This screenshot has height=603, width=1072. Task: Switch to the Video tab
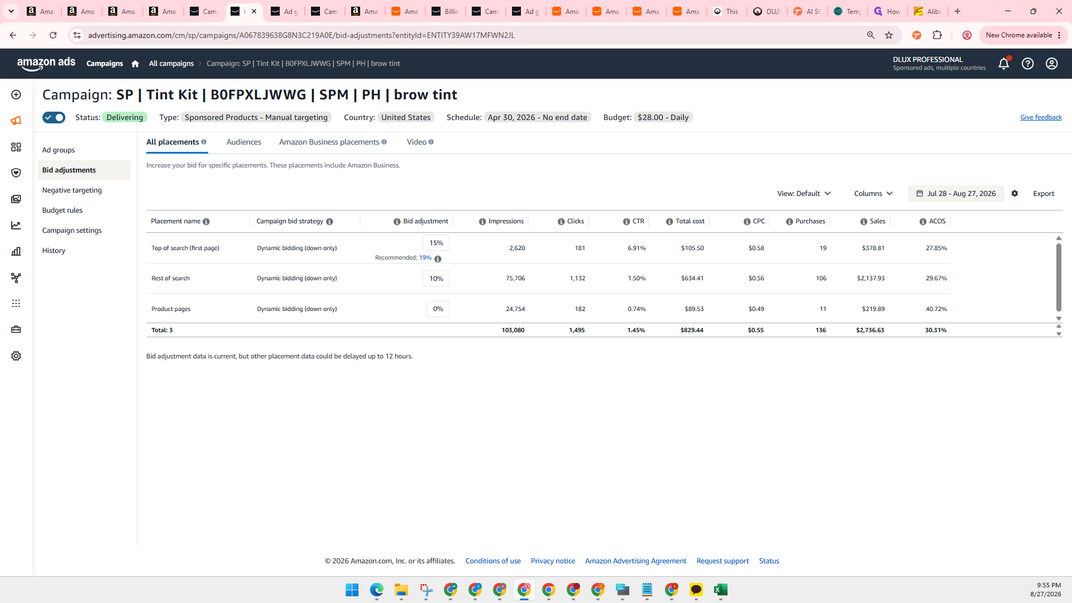(x=417, y=142)
